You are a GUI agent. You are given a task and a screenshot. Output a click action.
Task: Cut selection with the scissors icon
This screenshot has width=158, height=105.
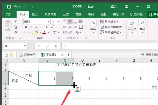click(16, 22)
